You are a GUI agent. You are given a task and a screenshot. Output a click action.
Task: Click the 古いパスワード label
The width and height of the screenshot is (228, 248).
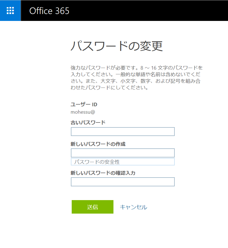(x=88, y=122)
